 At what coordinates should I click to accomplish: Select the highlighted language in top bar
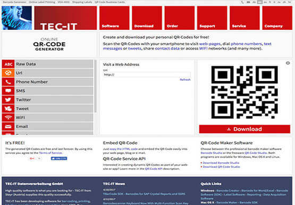259,2
